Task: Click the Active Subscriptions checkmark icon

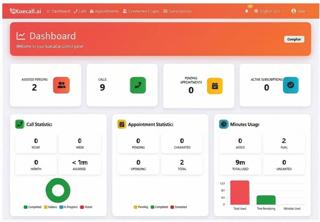Action: tap(290, 85)
